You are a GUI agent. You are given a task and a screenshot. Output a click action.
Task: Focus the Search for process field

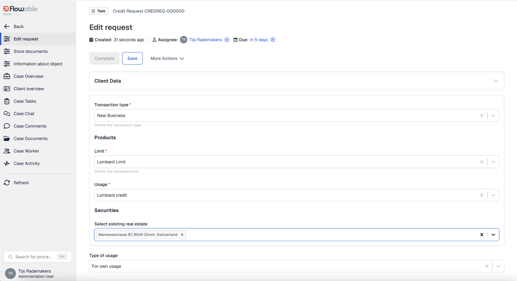pos(38,257)
